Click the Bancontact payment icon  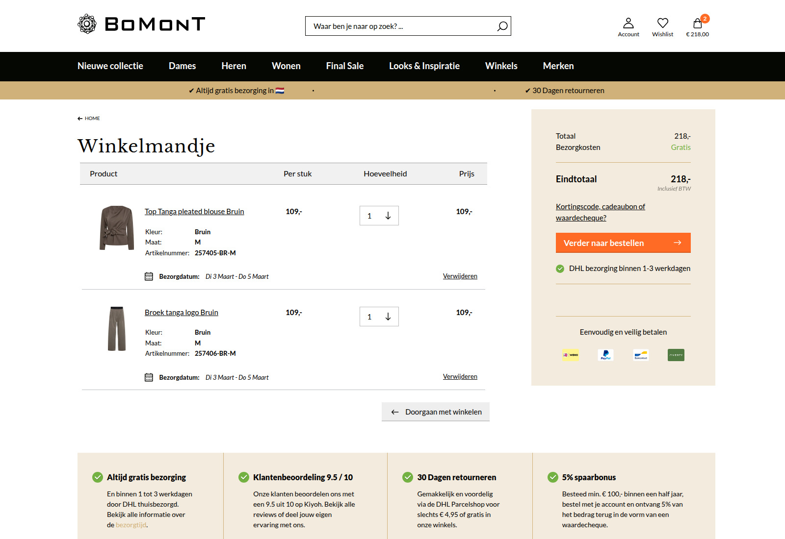[x=641, y=355]
